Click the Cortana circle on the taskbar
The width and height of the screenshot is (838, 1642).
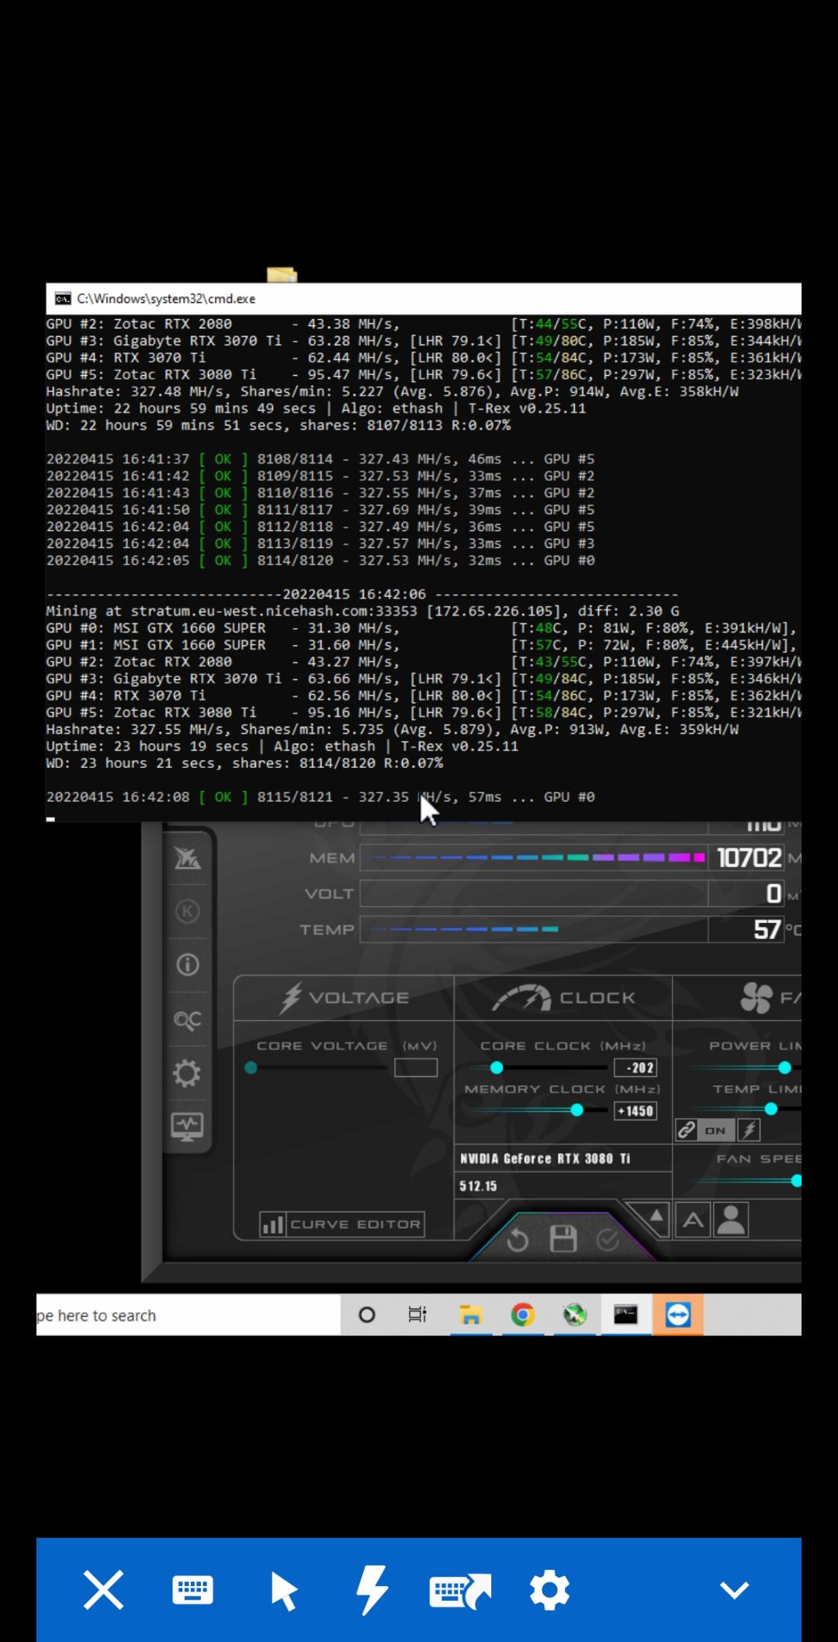(x=367, y=1315)
